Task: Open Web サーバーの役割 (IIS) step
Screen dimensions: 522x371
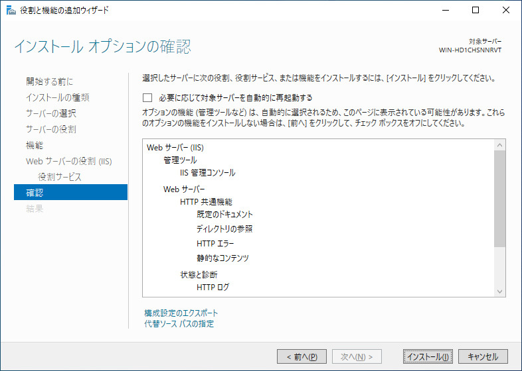Action: pos(69,161)
